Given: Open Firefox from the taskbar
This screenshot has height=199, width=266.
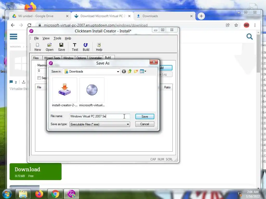Looking at the screenshot, I should (x=39, y=194).
